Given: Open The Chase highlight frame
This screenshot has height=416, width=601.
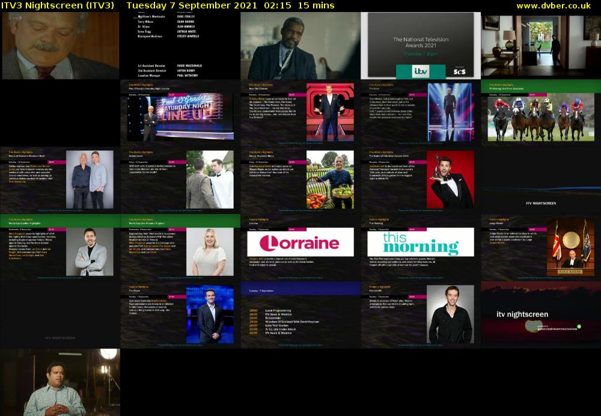Looking at the screenshot, I should coord(180,315).
